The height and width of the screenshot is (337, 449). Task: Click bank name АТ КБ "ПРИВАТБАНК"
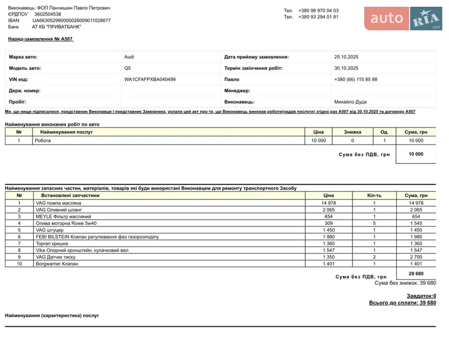coord(57,27)
